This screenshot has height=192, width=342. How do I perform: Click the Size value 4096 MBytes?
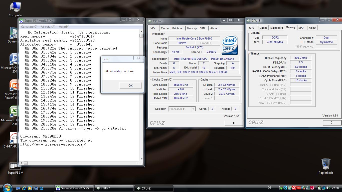click(x=275, y=42)
